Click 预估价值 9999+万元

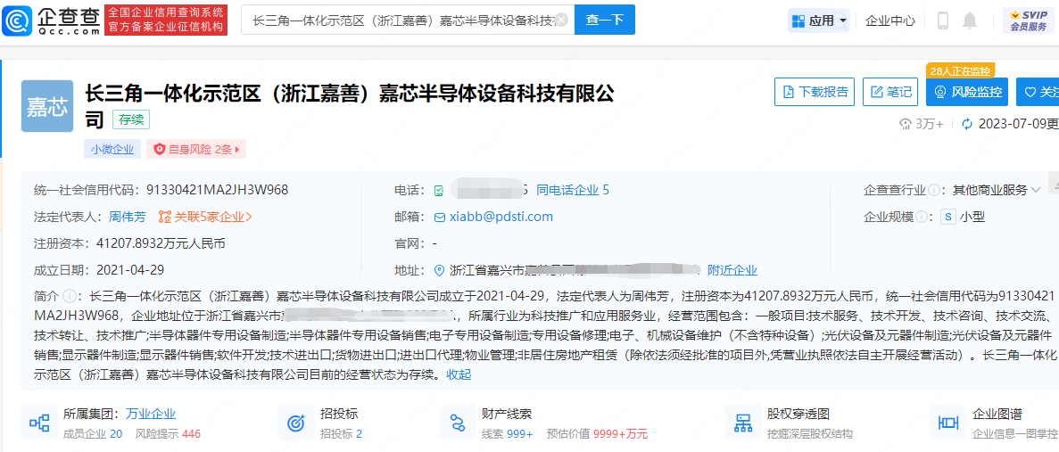click(597, 434)
